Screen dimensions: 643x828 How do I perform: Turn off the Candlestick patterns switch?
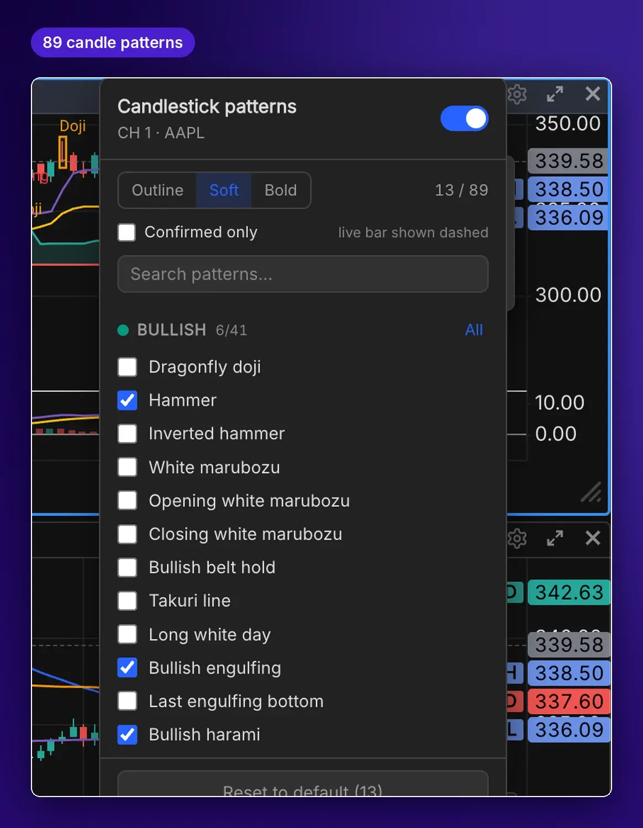(x=465, y=119)
